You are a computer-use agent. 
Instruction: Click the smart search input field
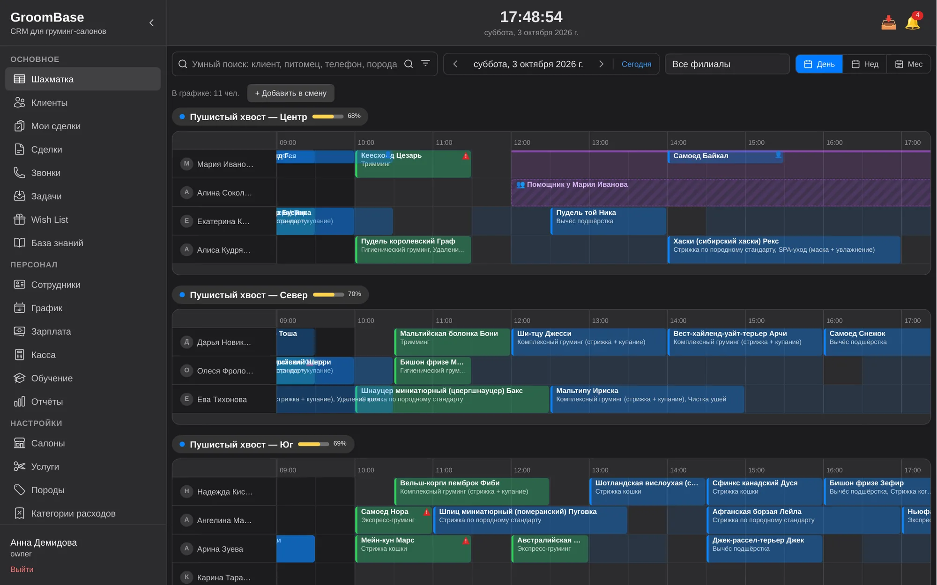294,64
